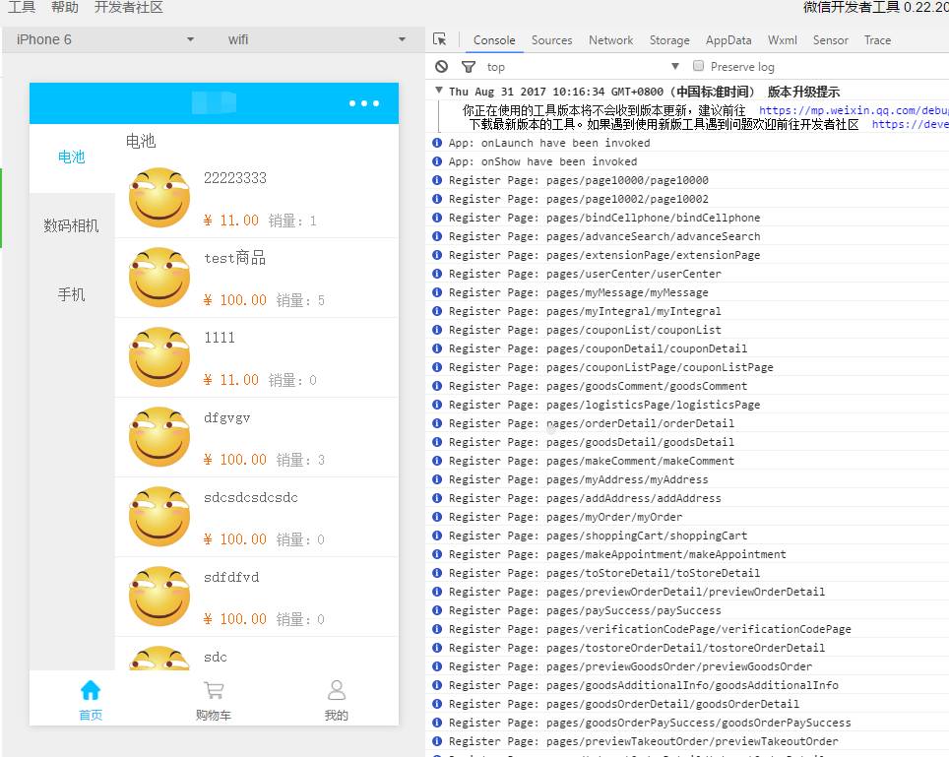This screenshot has height=757, width=949.
Task: Click smiley image of test商品 product
Action: click(x=159, y=278)
